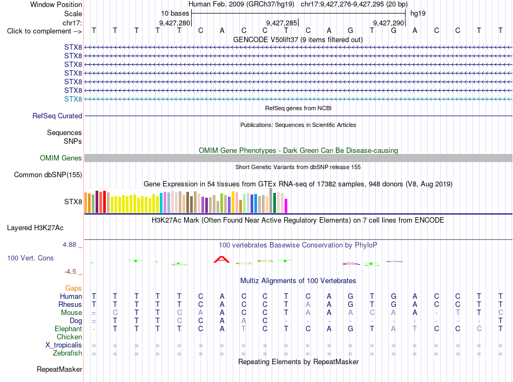Click the Elephant alignment row label
The width and height of the screenshot is (513, 382).
coord(68,329)
